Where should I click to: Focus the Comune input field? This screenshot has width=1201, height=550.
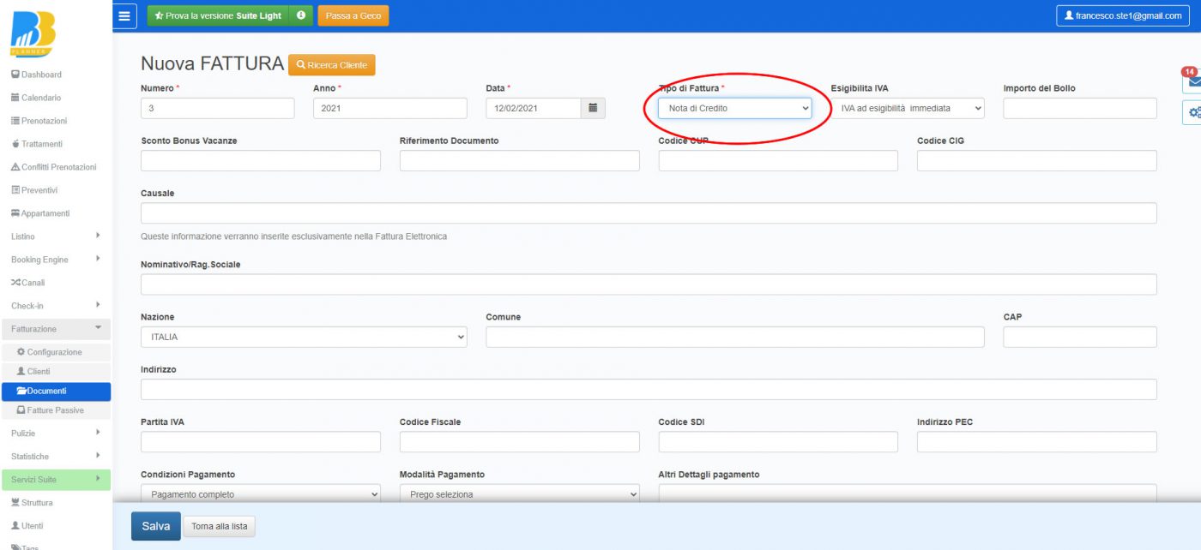[735, 337]
